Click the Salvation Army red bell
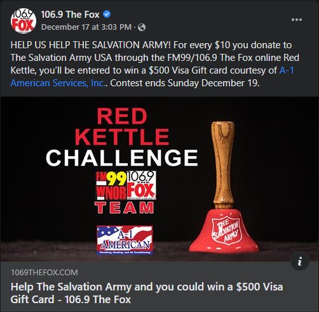The height and width of the screenshot is (312, 319). click(224, 186)
